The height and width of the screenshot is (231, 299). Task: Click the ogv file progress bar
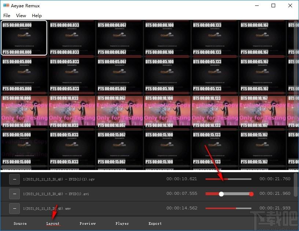(x=228, y=179)
